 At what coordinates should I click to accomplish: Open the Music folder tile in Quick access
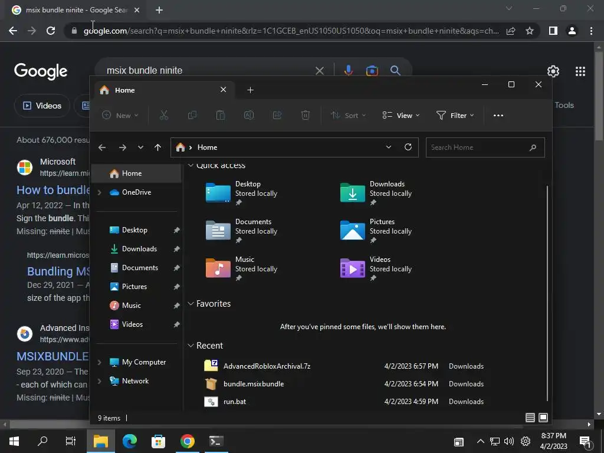pyautogui.click(x=241, y=268)
